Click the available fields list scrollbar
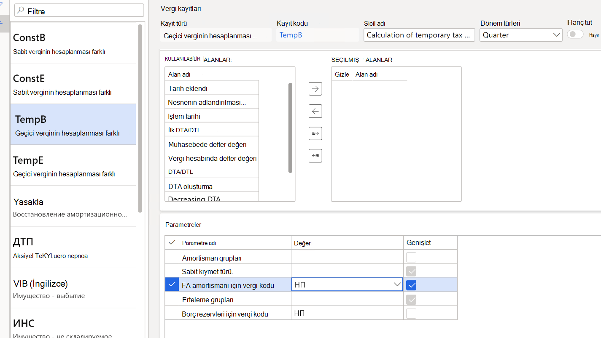The image size is (601, 338). click(x=290, y=128)
